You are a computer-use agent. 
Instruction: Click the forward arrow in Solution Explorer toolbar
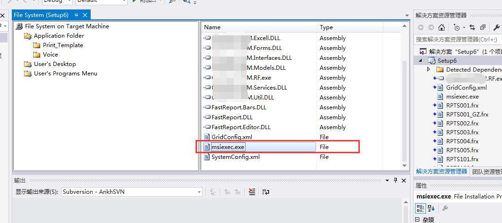point(431,27)
